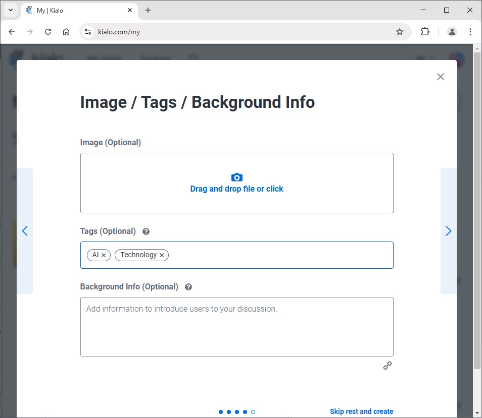This screenshot has height=418, width=482.
Task: Jump to second step dot
Action: pyautogui.click(x=229, y=412)
